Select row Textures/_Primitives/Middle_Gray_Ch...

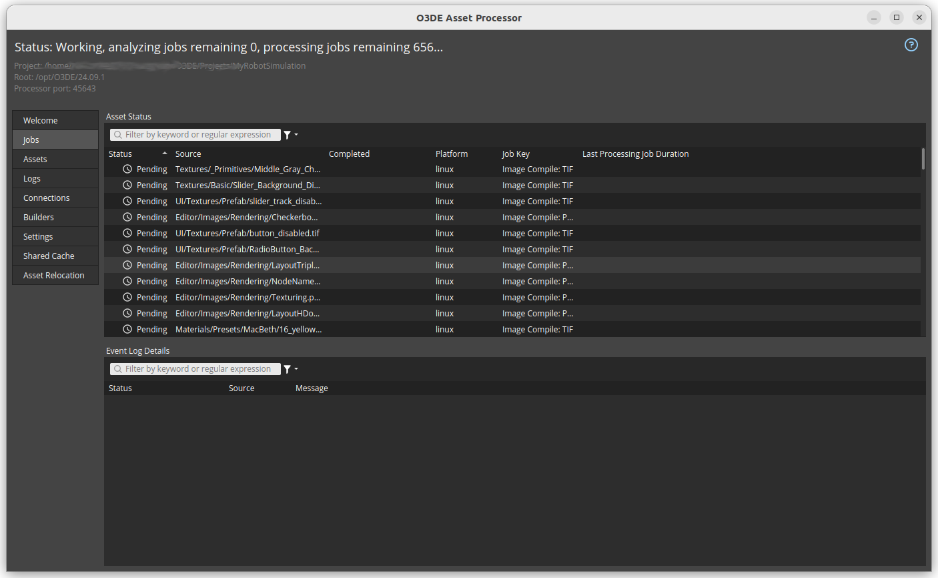[x=512, y=170]
